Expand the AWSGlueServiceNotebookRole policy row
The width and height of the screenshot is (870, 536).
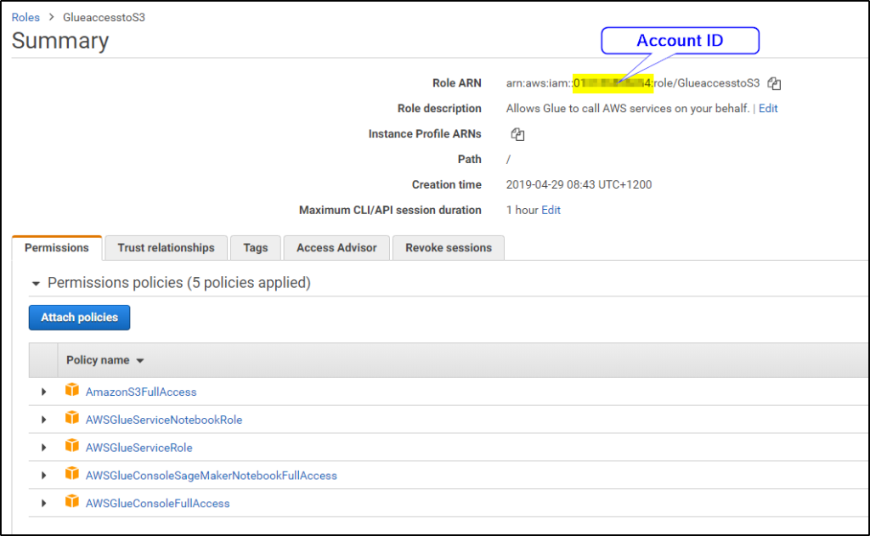[44, 420]
